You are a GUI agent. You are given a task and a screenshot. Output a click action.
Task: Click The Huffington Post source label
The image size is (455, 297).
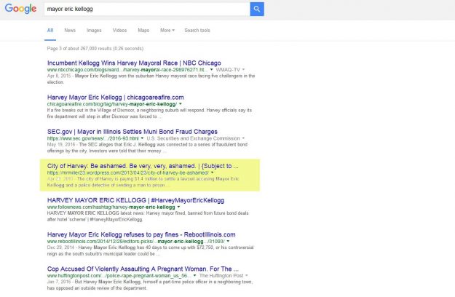click(221, 276)
